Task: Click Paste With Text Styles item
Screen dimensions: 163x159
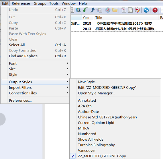Action: (35, 34)
